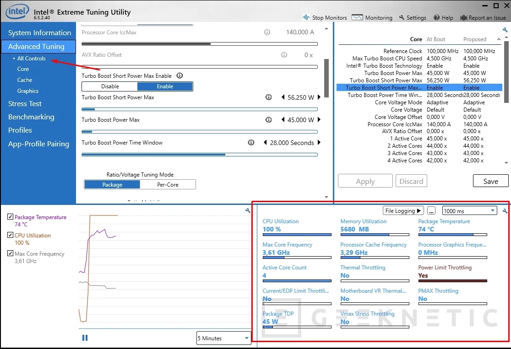This screenshot has width=511, height=349.
Task: Click the wrench icon beside the 1000 ms dropdown
Action: tap(505, 211)
